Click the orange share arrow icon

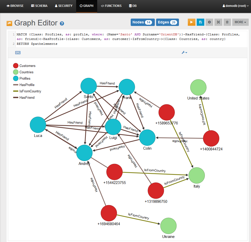pyautogui.click(x=9, y=23)
